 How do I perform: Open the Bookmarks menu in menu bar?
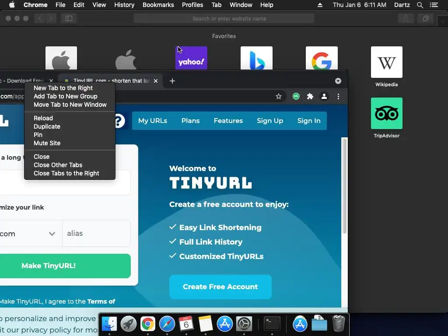pos(158,5)
